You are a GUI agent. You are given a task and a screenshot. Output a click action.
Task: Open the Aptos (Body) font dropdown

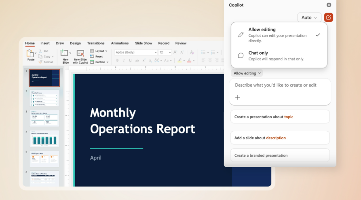pyautogui.click(x=136, y=52)
